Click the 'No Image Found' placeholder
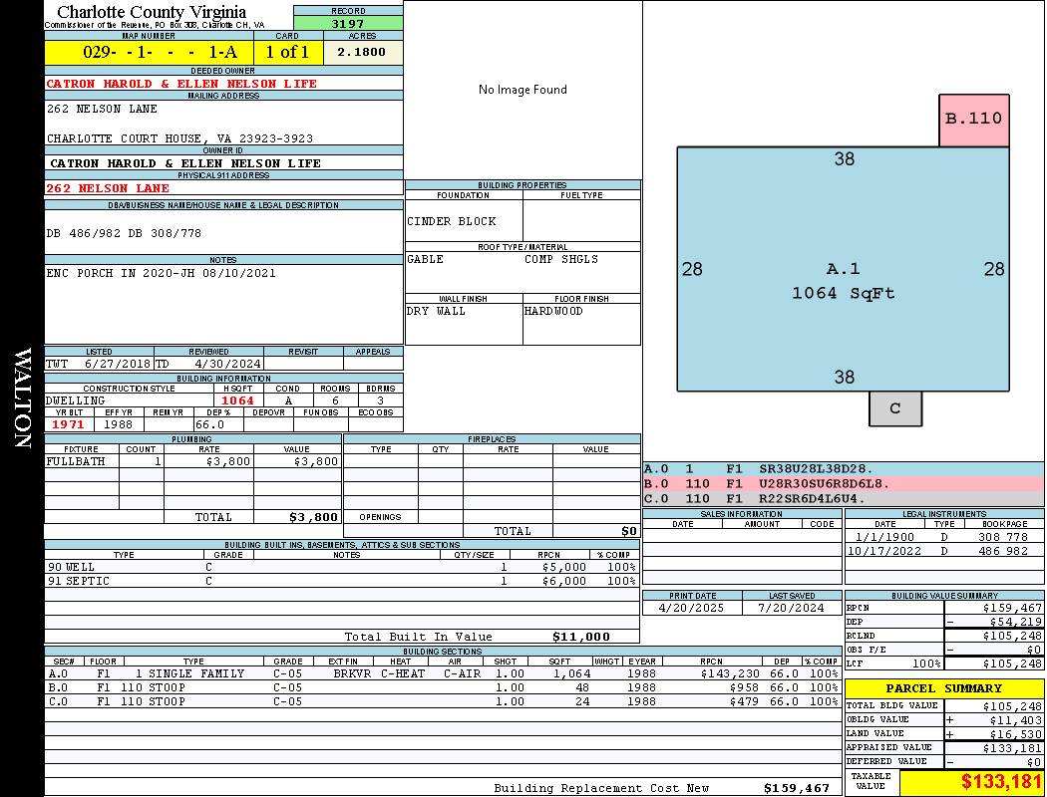Viewport: 1047px width, 797px height. click(523, 90)
